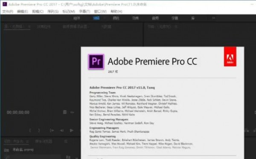
Task: Click the red Adobe logo in the About dialog
Action: tap(230, 57)
